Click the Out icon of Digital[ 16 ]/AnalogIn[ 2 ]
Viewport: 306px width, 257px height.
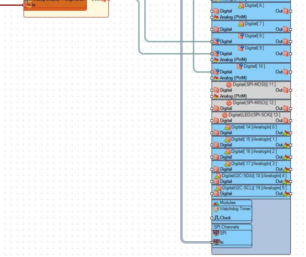[286, 157]
